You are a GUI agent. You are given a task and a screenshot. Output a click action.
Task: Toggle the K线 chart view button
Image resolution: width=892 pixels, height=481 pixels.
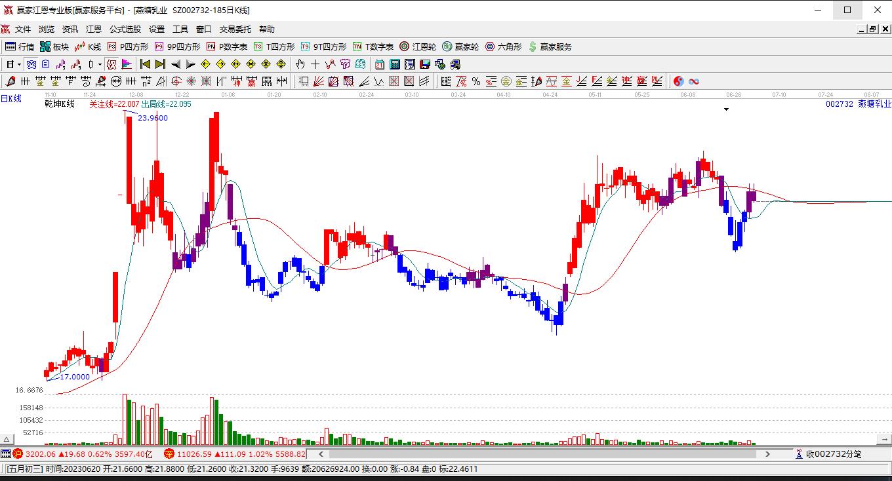(88, 47)
